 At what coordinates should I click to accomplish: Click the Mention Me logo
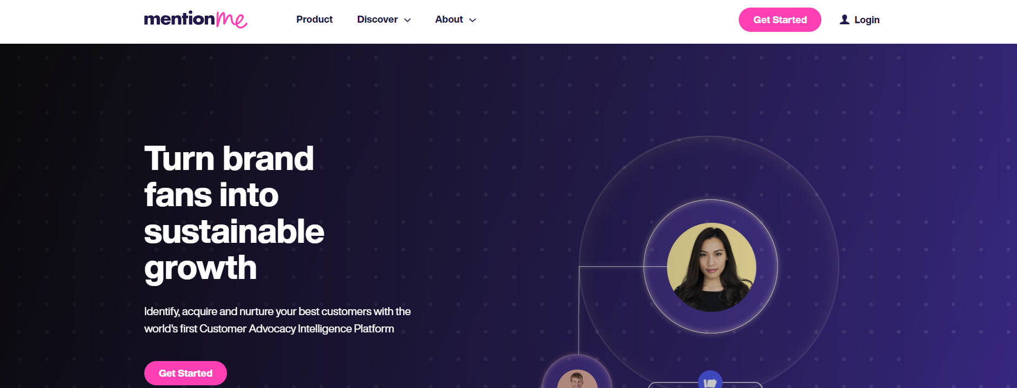pos(196,19)
